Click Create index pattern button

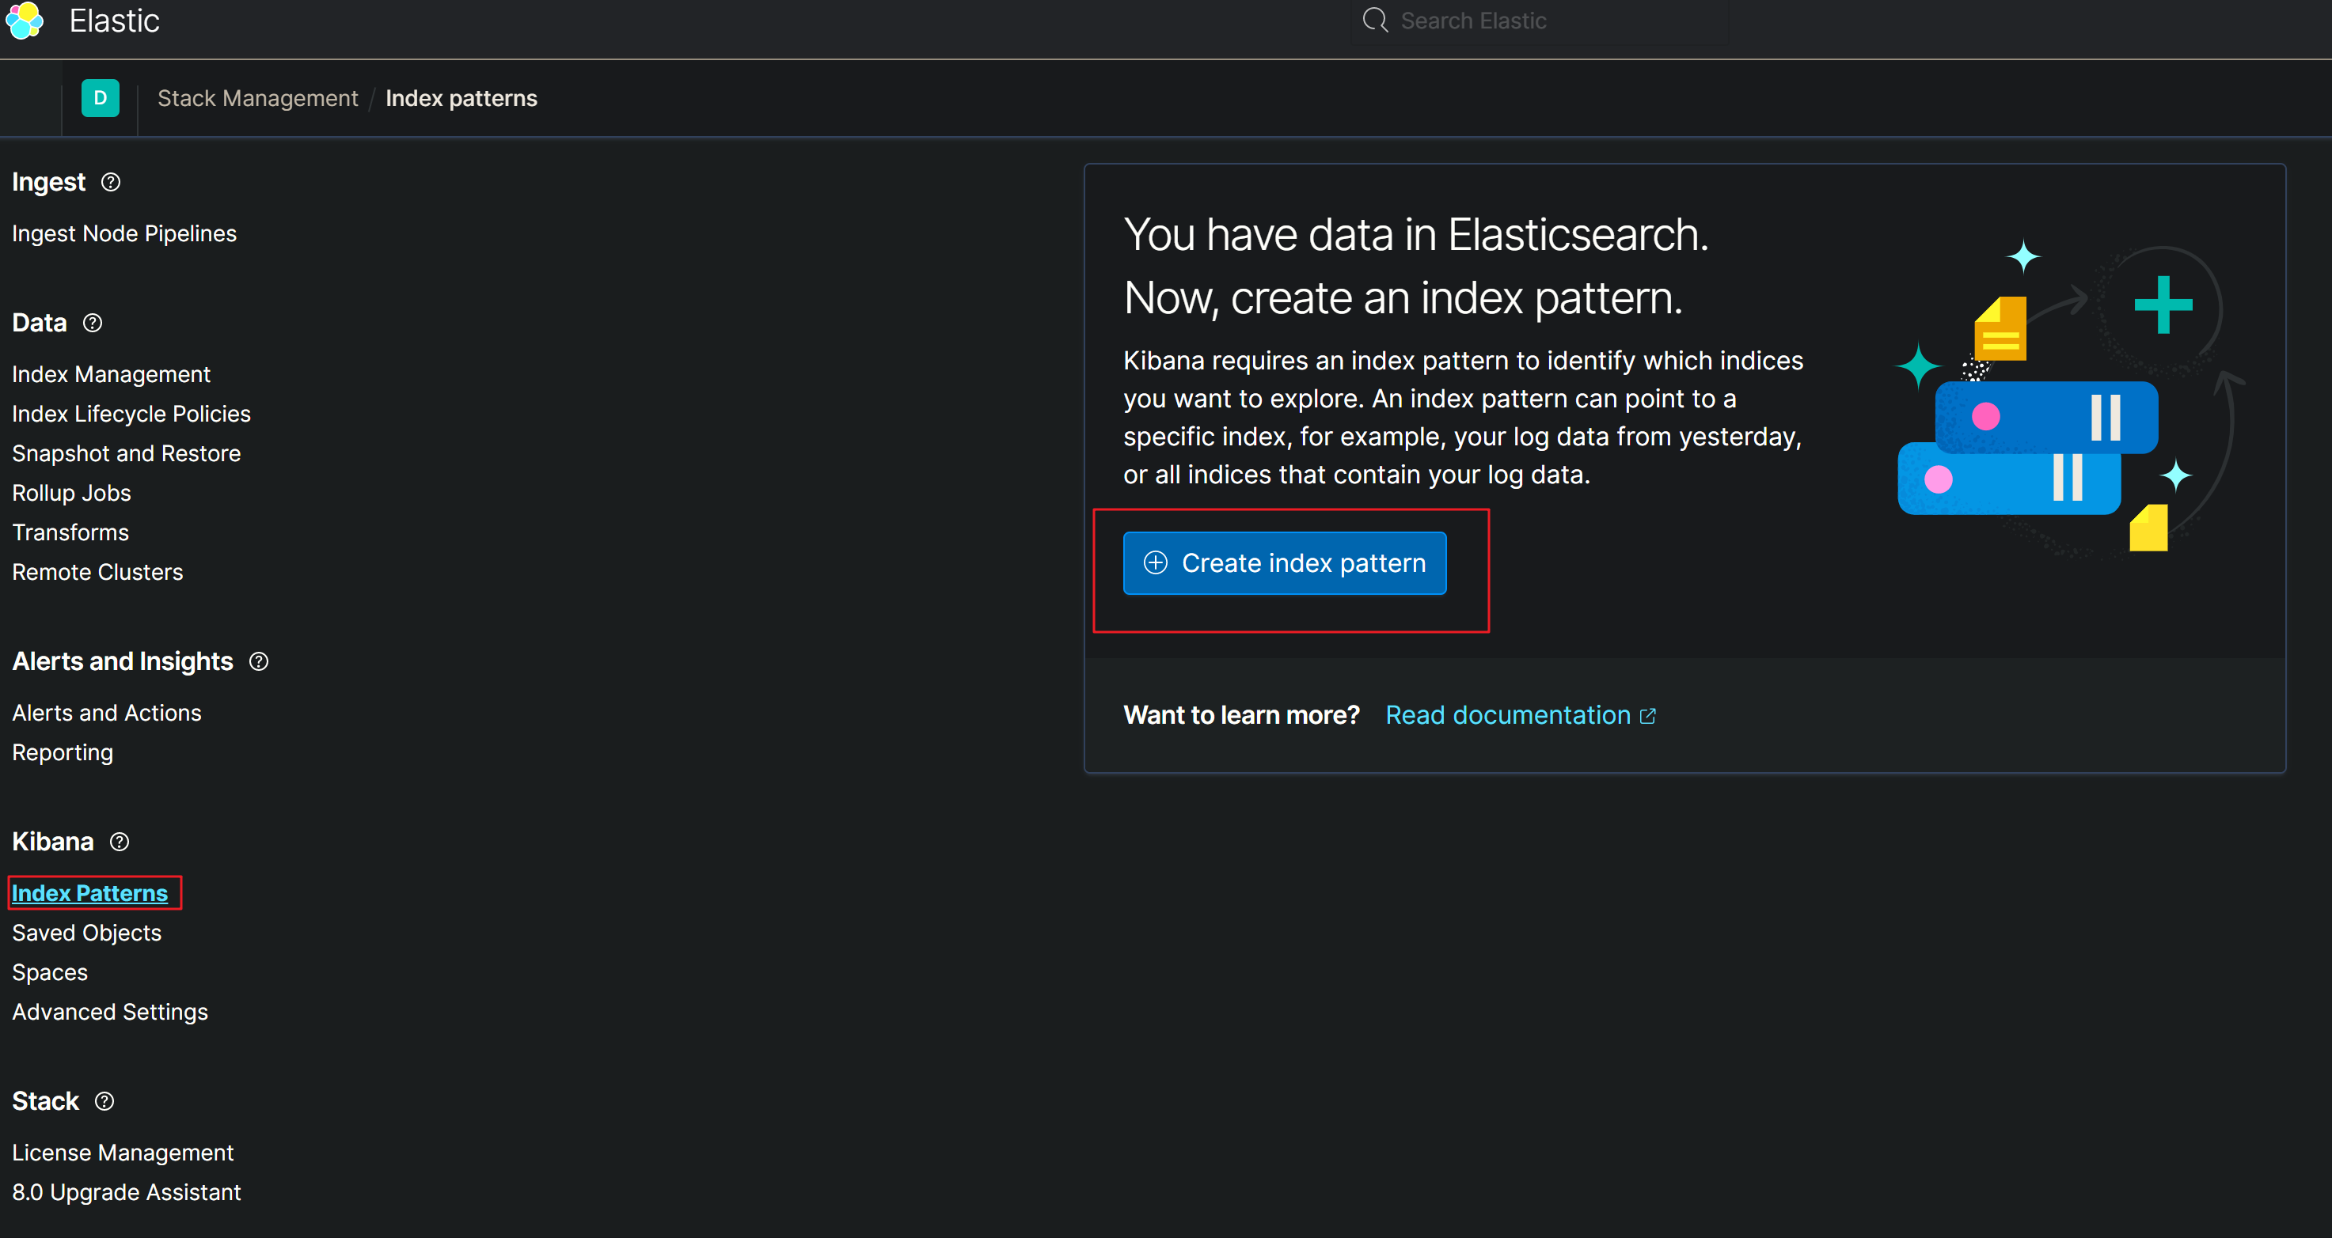(x=1283, y=562)
